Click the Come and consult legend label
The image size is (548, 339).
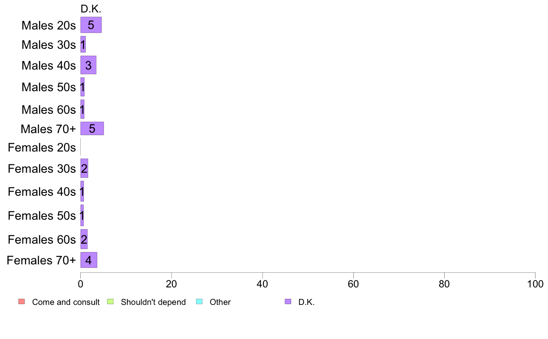point(66,302)
